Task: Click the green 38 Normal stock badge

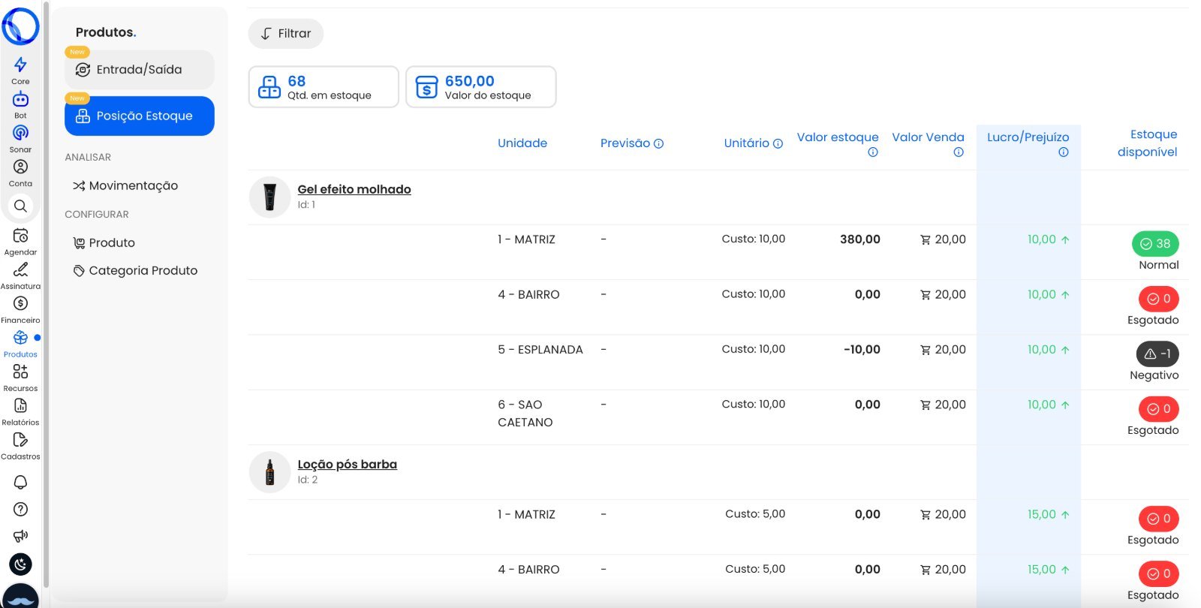Action: pos(1155,244)
